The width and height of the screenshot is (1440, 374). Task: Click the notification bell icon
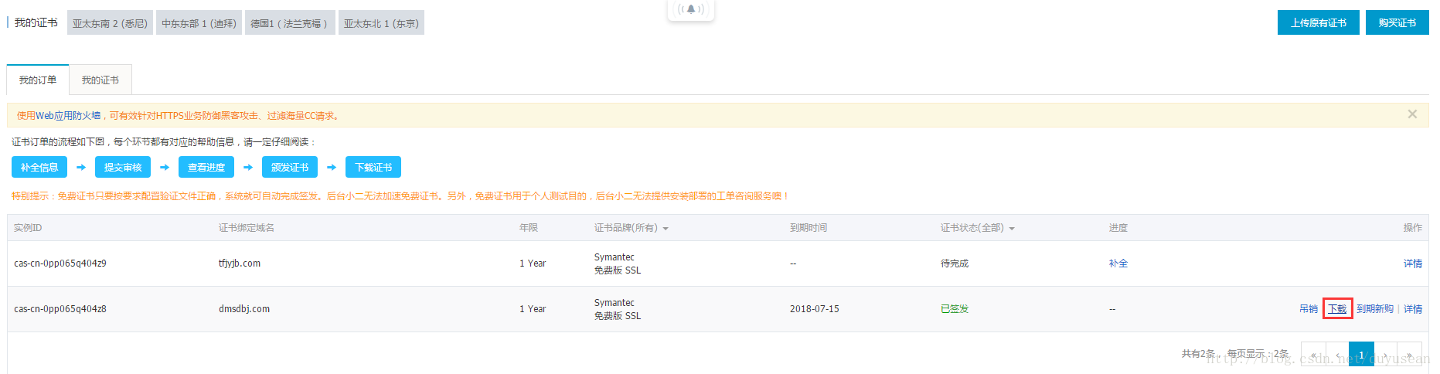[690, 9]
